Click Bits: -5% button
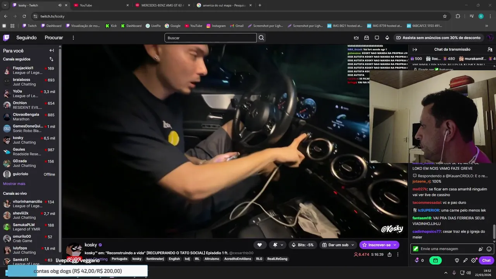 [303, 245]
